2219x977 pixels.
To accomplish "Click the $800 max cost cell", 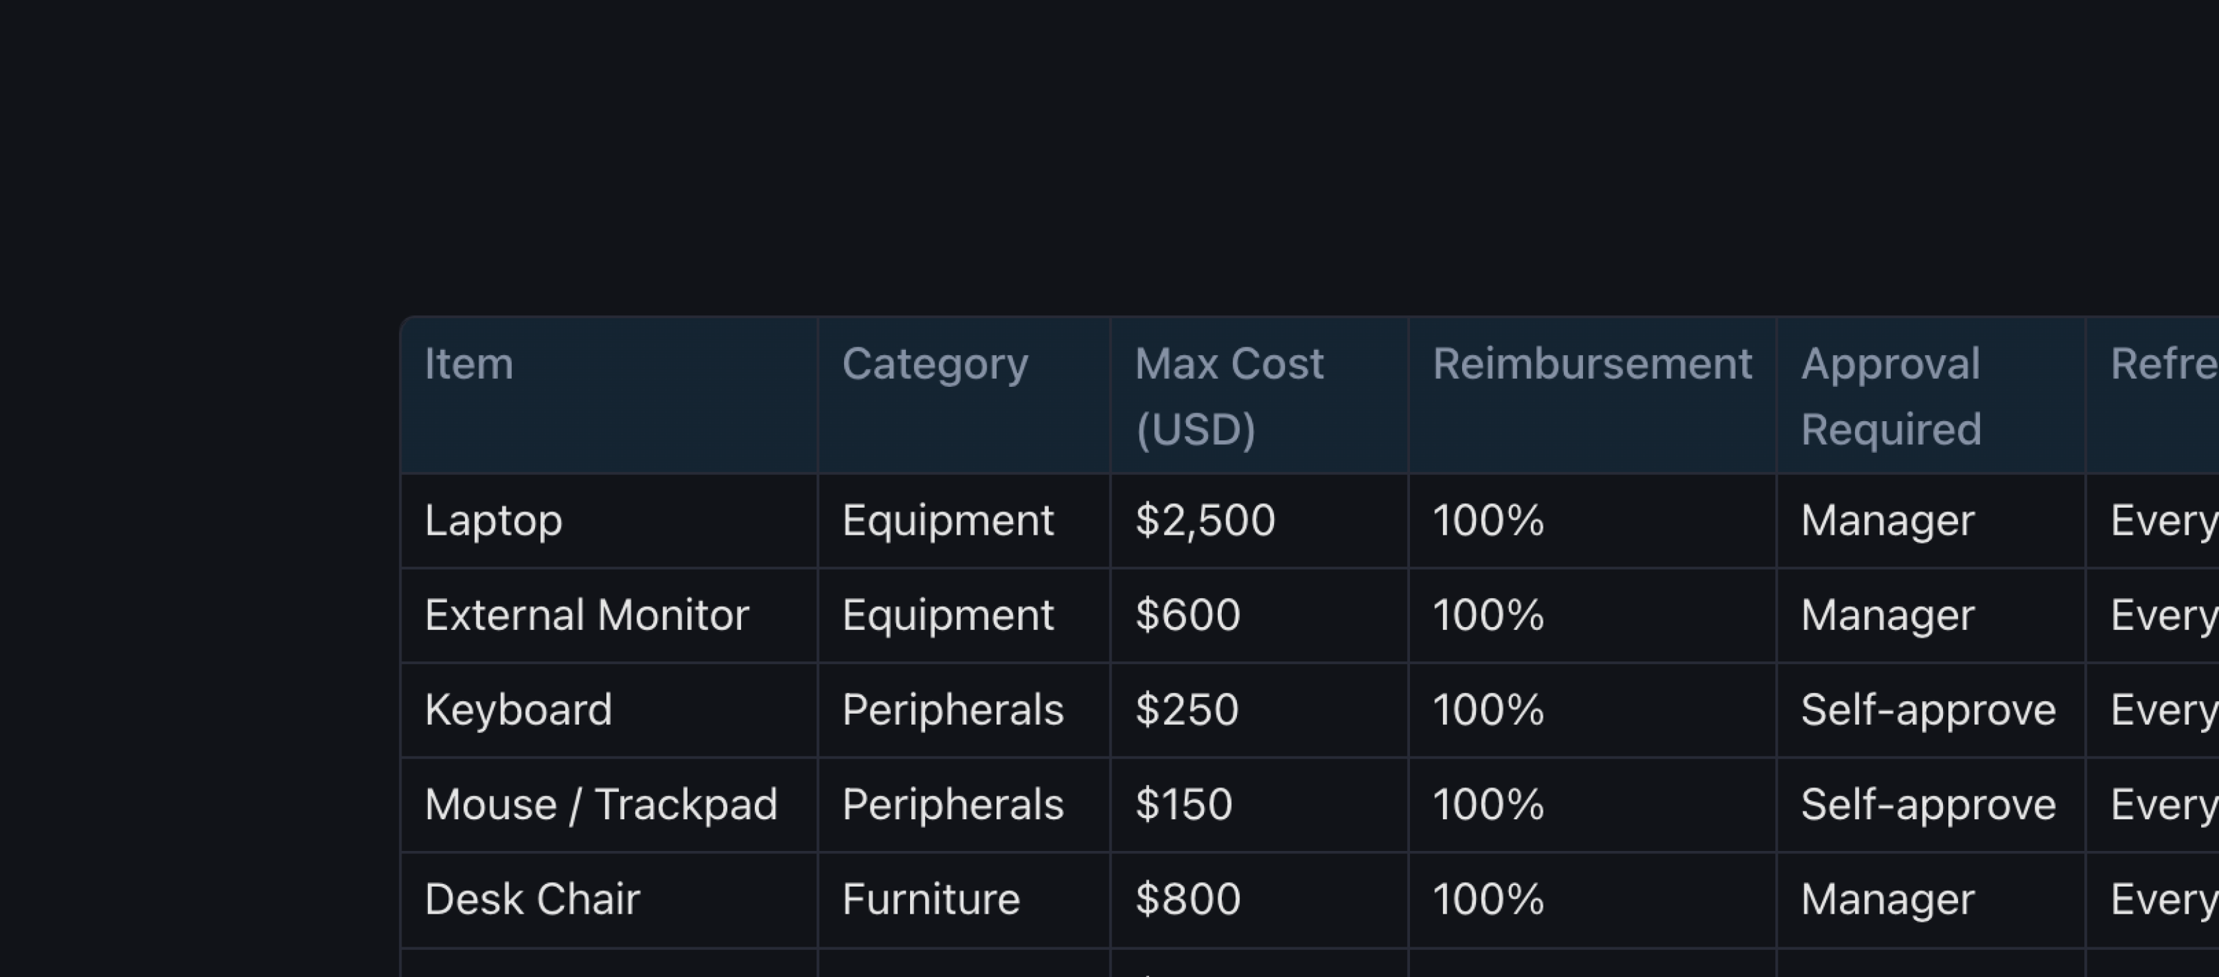I will coord(1188,900).
